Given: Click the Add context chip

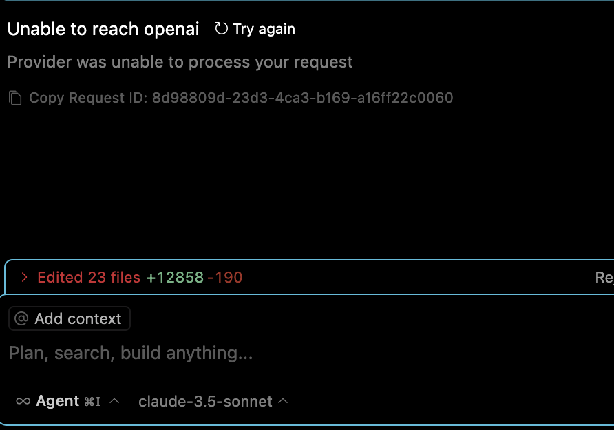Looking at the screenshot, I should (69, 318).
